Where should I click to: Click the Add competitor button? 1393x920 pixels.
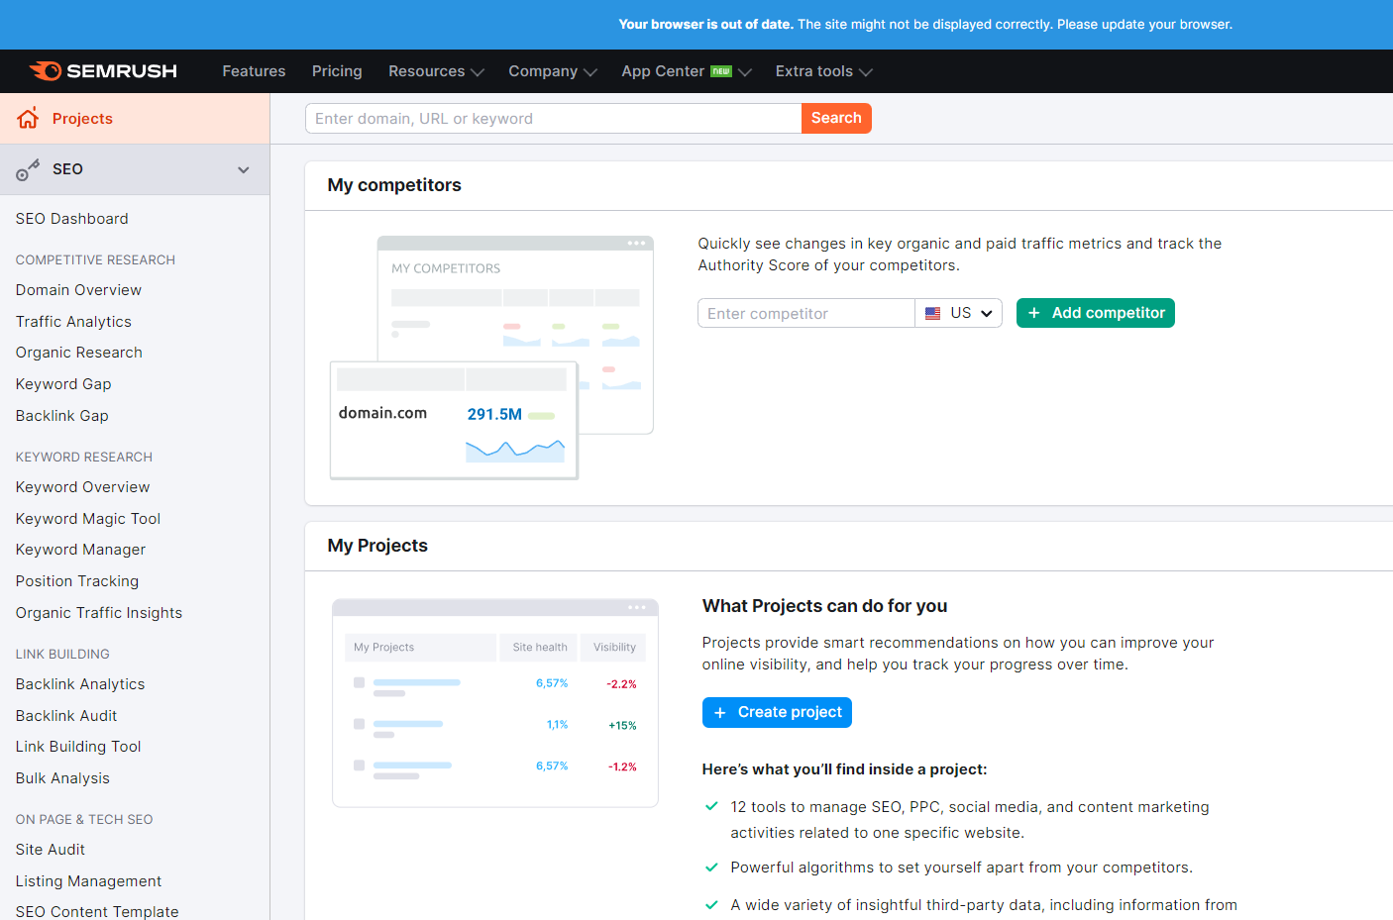pyautogui.click(x=1096, y=313)
